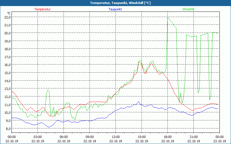
Task: Click the 9,0 y-axis value
Action: [x=8, y=121]
